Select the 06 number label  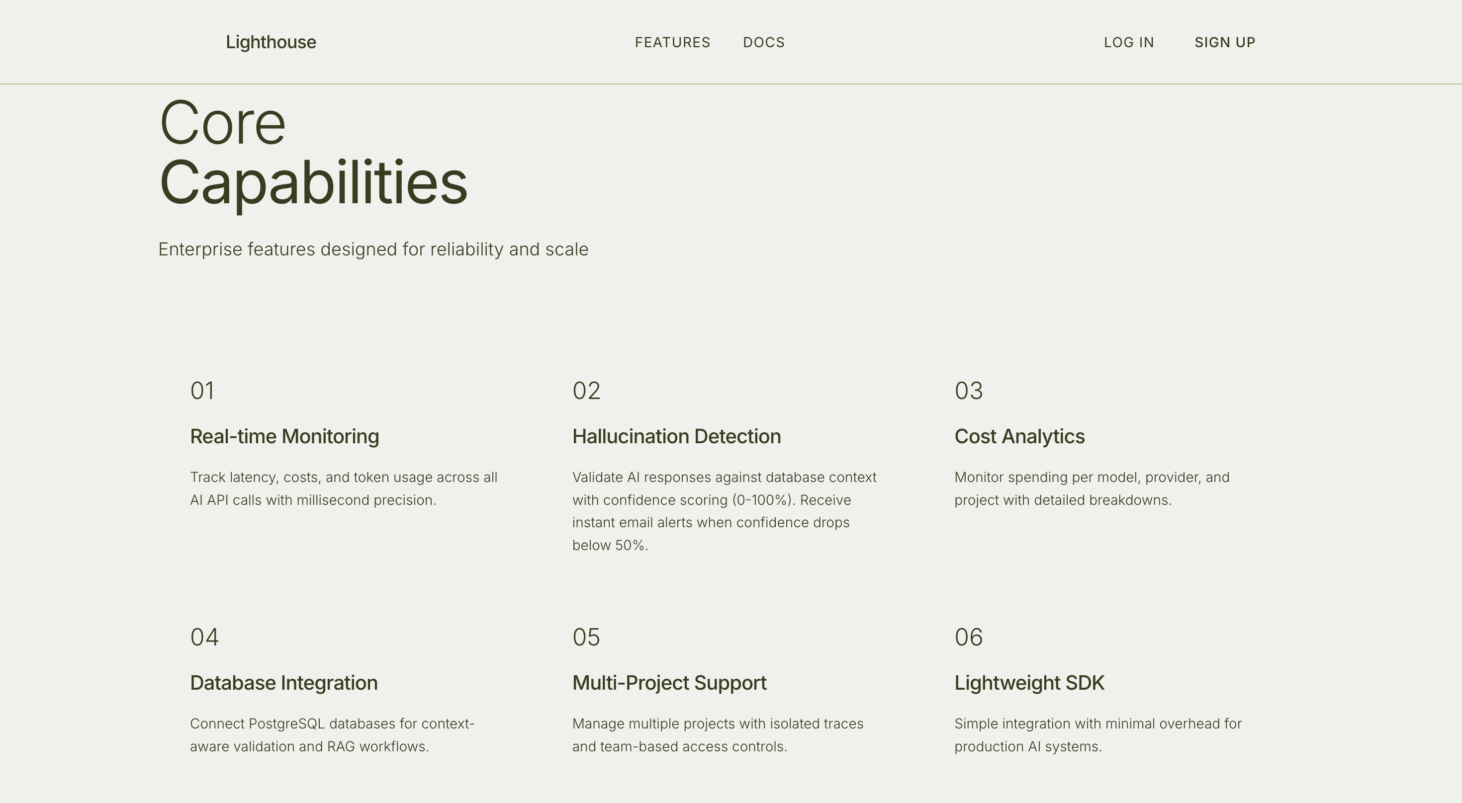click(968, 638)
